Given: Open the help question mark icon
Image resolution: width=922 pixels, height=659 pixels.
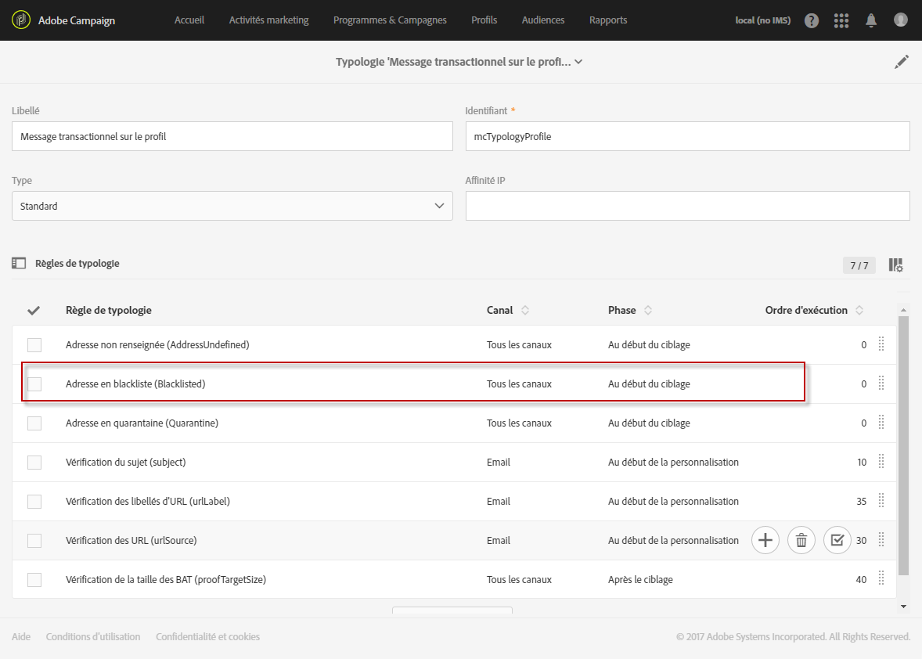Looking at the screenshot, I should point(812,20).
